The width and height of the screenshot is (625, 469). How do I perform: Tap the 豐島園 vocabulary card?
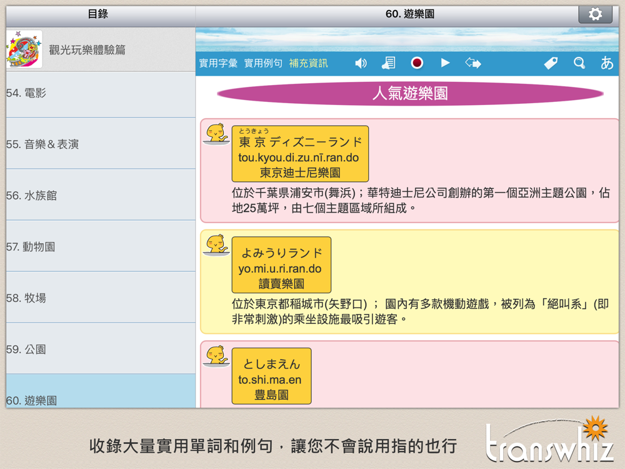coord(271,376)
